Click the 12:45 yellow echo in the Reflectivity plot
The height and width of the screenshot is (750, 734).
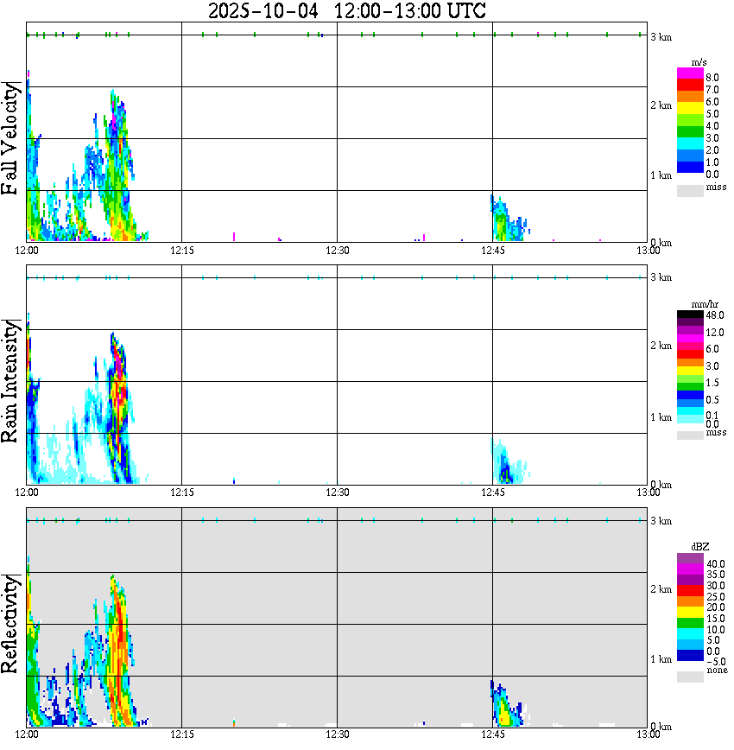click(x=504, y=716)
